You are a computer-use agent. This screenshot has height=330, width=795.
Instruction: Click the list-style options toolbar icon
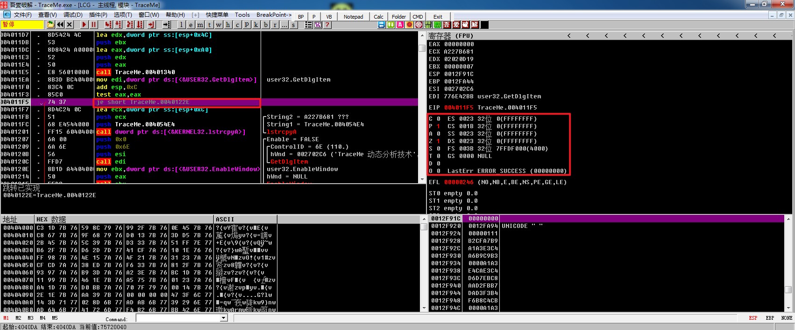click(308, 25)
